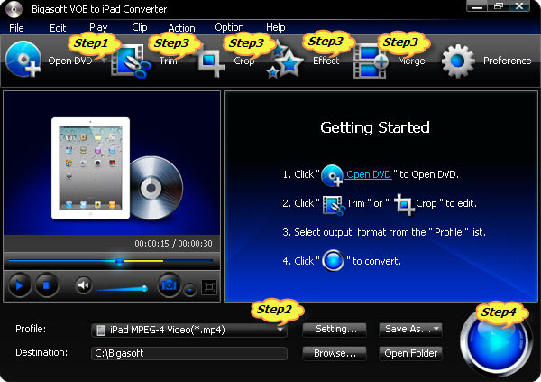The image size is (541, 382).
Task: Open the Action menu
Action: (181, 28)
